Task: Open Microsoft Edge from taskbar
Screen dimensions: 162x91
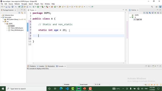Action: click(61, 89)
